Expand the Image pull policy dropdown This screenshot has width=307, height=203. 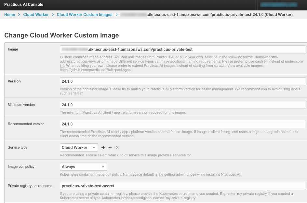tap(84, 167)
